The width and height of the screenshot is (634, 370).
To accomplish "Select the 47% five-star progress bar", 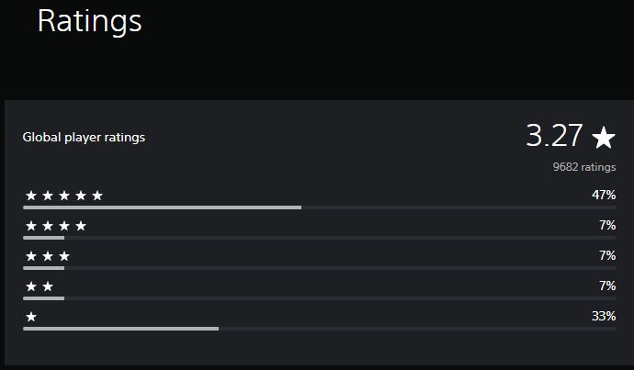I will point(320,207).
